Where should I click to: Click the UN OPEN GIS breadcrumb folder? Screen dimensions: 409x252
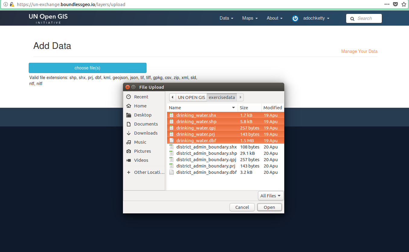[191, 97]
